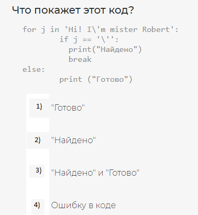This screenshot has width=198, height=215.
Task: Select answer number 4) marker
Action: click(37, 205)
